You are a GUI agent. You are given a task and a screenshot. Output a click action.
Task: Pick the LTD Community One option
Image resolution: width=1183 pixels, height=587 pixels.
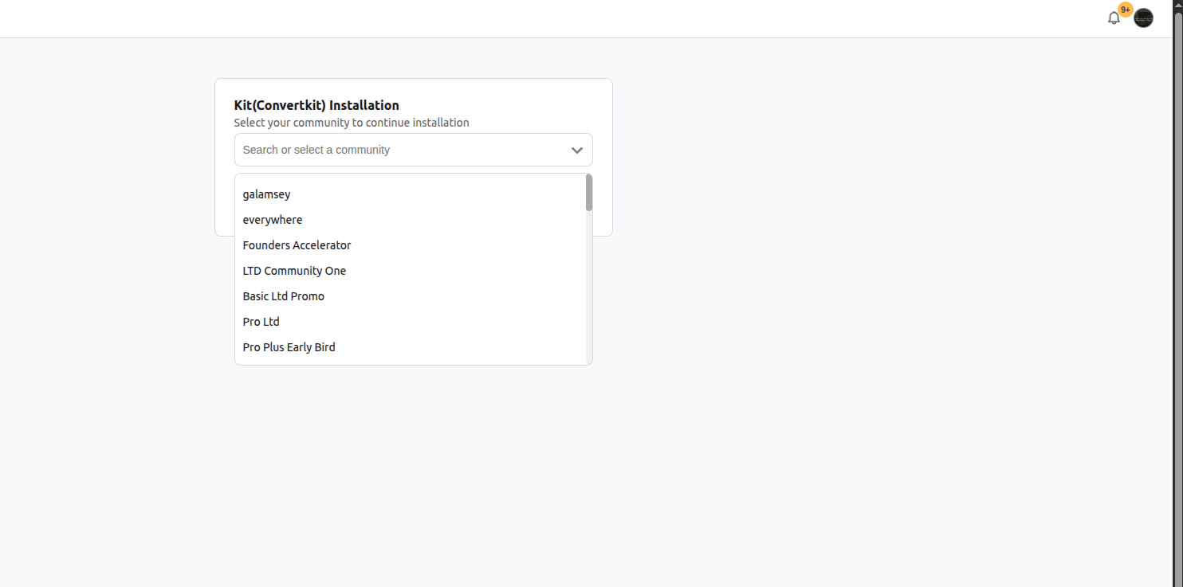pyautogui.click(x=294, y=271)
